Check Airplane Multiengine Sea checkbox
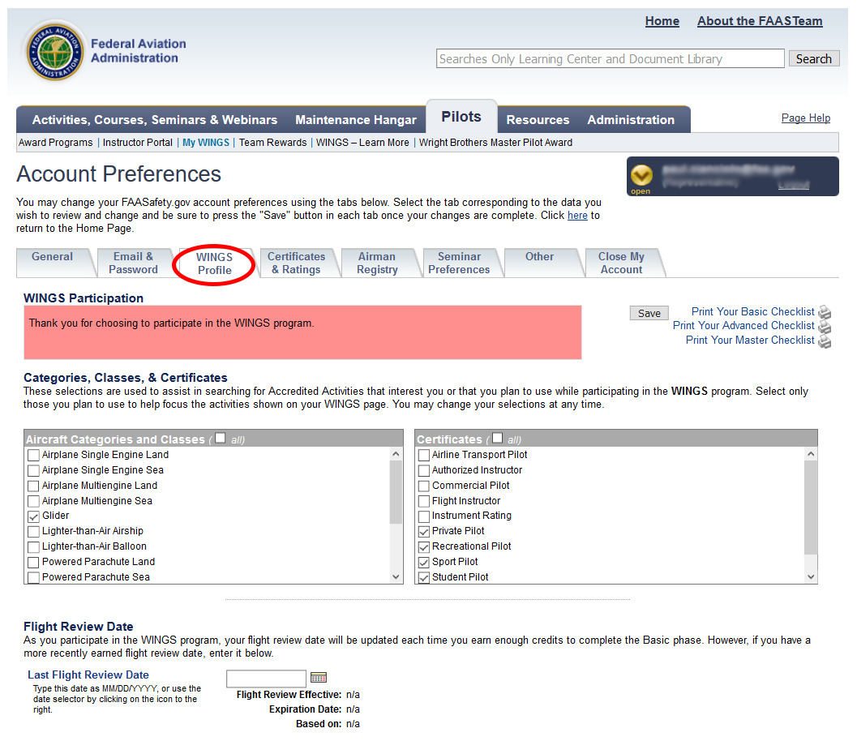This screenshot has height=741, width=857. [33, 500]
